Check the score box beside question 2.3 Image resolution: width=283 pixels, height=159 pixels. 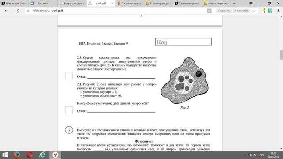click(69, 76)
